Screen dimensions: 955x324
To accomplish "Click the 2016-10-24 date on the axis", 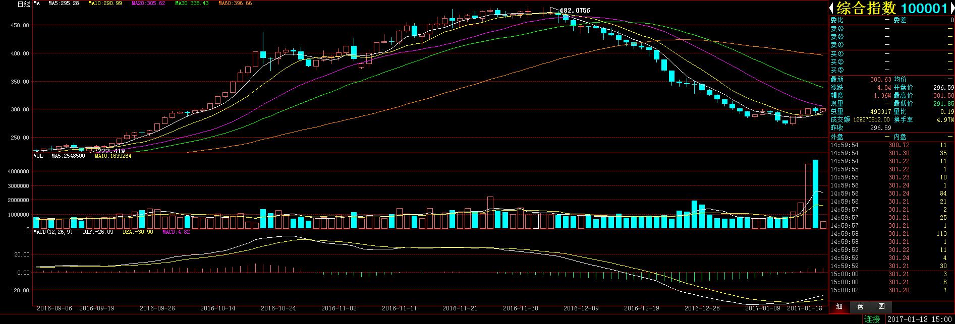I will click(278, 308).
